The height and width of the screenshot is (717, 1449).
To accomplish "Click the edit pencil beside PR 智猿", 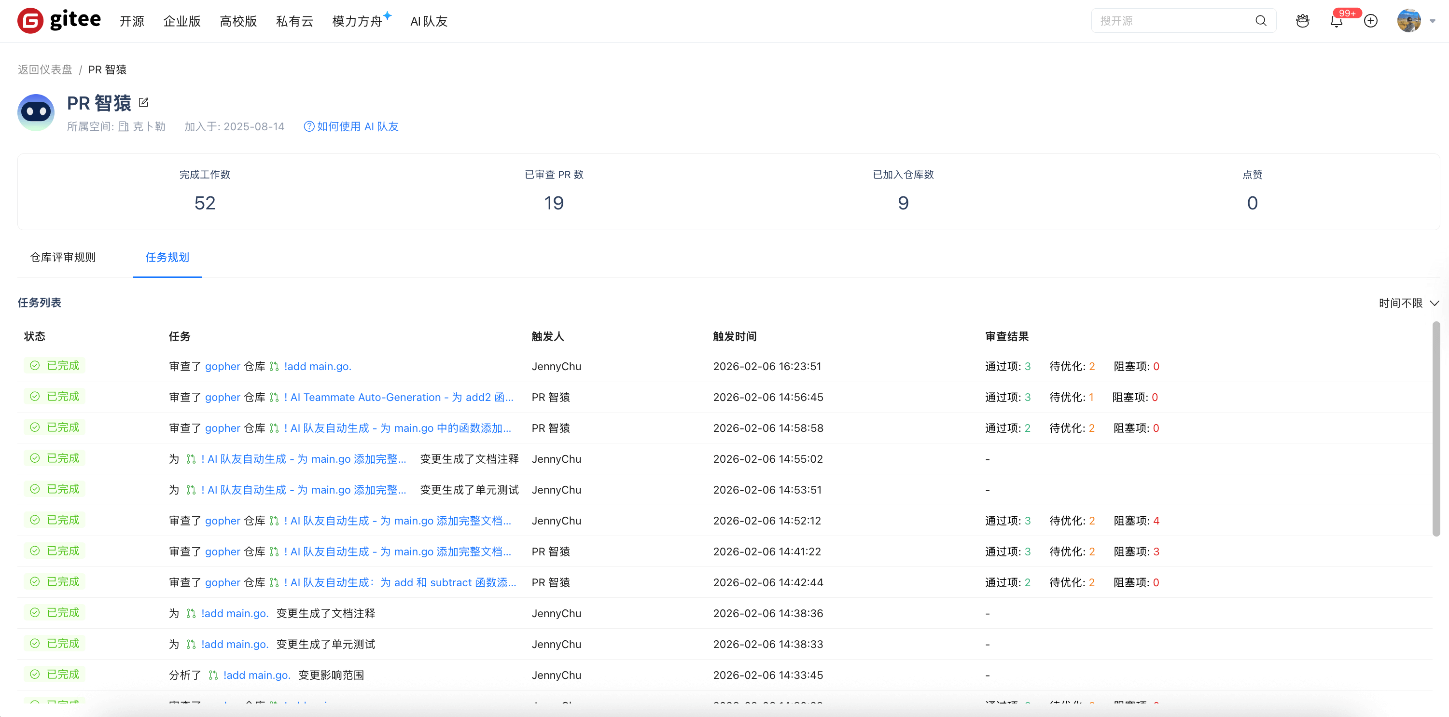I will pyautogui.click(x=143, y=102).
